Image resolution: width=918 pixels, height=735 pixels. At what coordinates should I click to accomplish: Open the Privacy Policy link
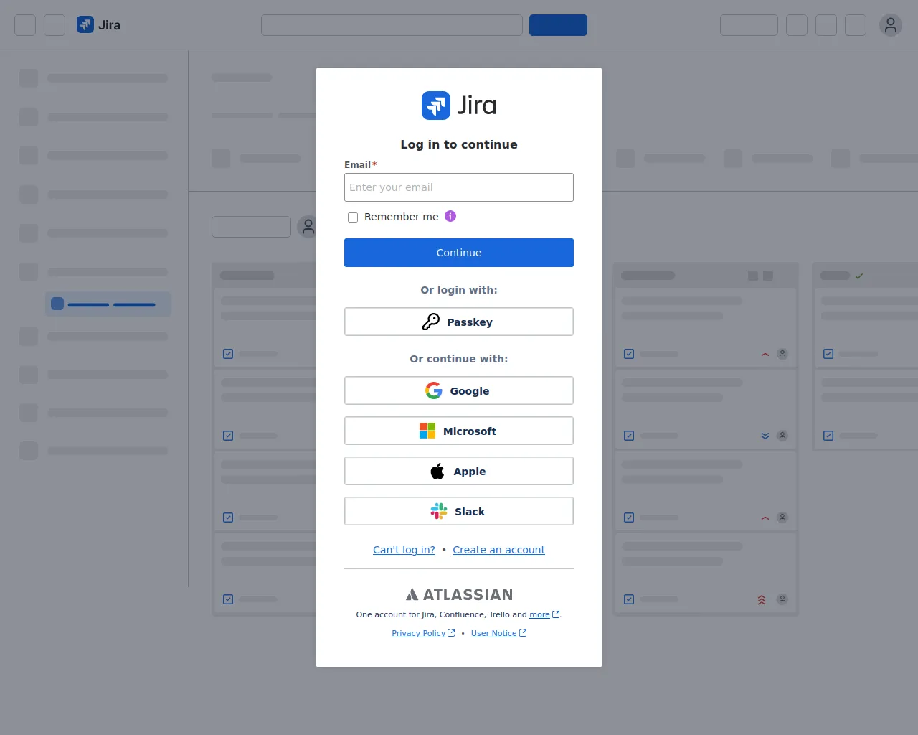tap(419, 633)
